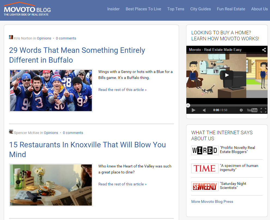Click the 0:00 / 0:50 video time display
Viewport: 270px width, 220px height.
pyautogui.click(x=220, y=110)
